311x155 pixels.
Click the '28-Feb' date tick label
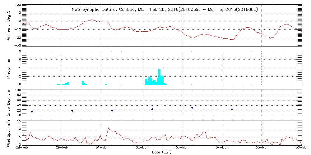[x=22, y=148]
